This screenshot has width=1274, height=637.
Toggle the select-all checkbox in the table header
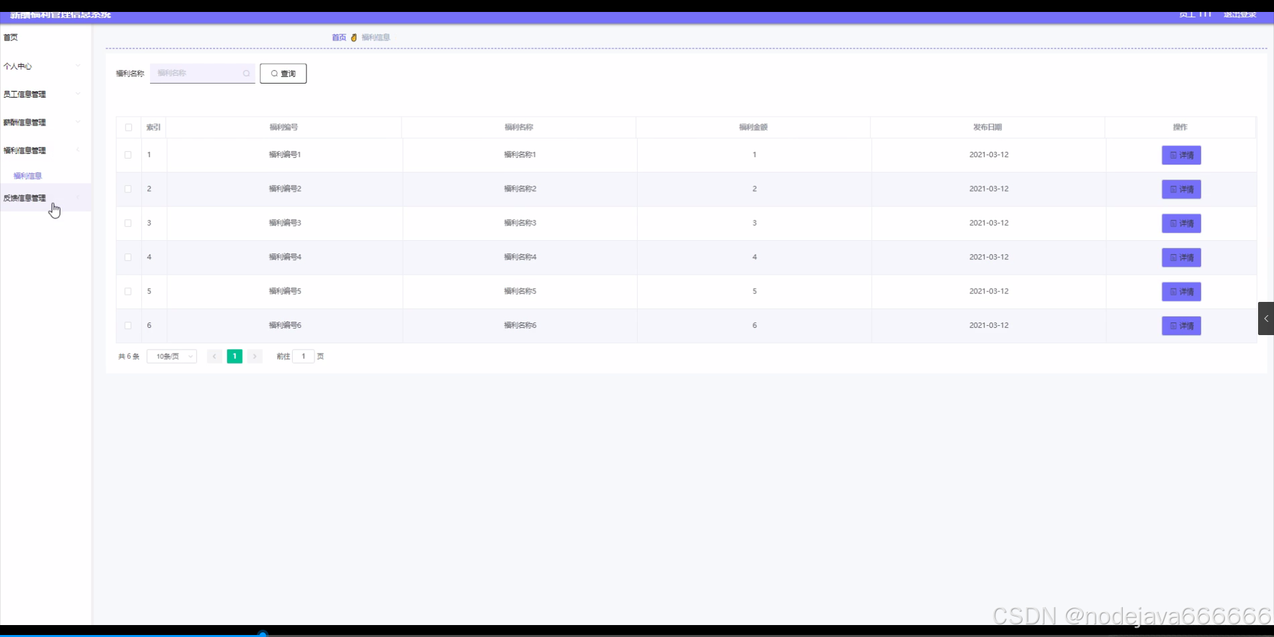pos(129,127)
